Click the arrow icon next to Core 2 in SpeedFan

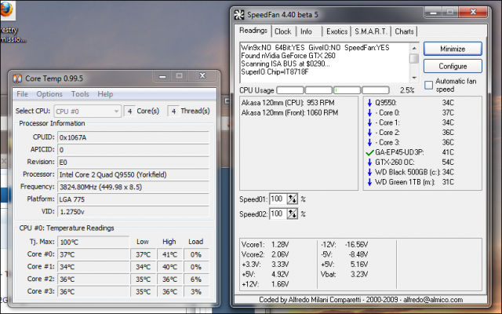click(x=369, y=133)
